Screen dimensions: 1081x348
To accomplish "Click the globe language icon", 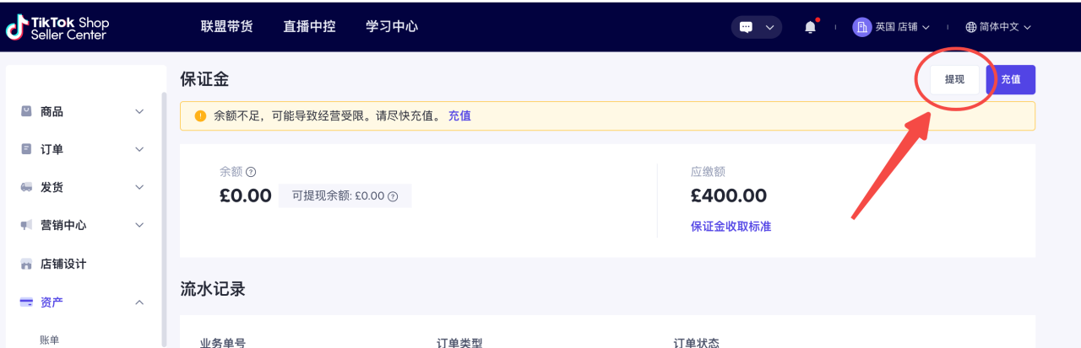I will pos(971,27).
